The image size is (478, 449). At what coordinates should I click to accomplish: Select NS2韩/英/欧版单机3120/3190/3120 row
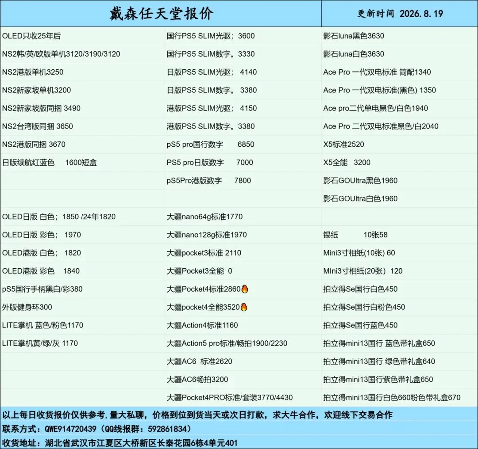61,54
